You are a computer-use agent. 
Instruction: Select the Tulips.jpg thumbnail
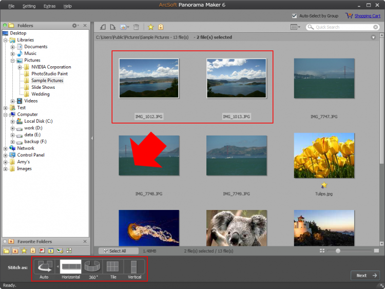point(324,156)
